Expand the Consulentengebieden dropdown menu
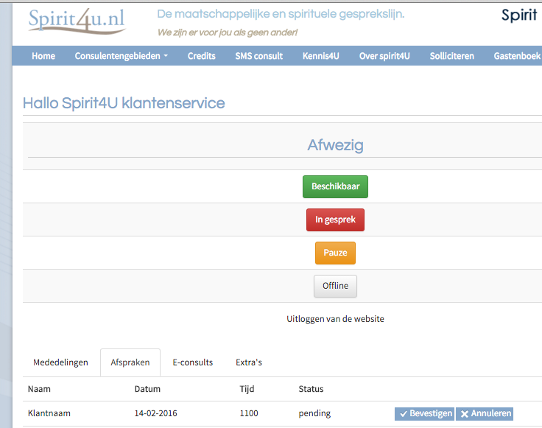The height and width of the screenshot is (428, 542). [x=122, y=56]
